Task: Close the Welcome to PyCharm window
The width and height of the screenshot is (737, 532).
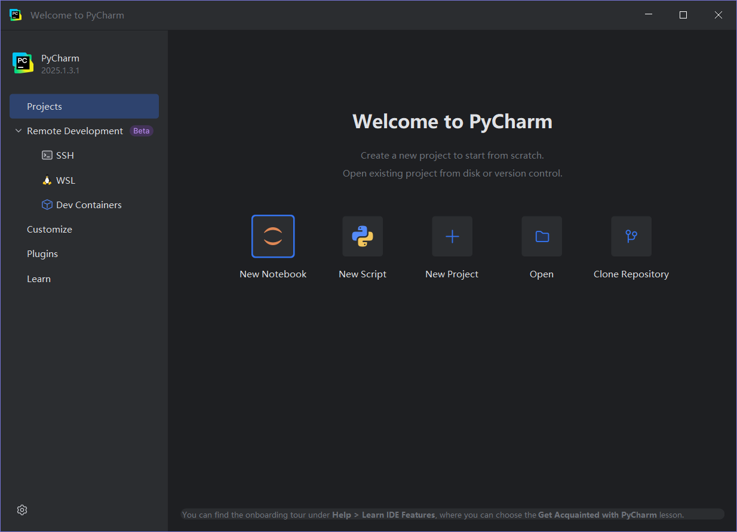Action: [718, 15]
